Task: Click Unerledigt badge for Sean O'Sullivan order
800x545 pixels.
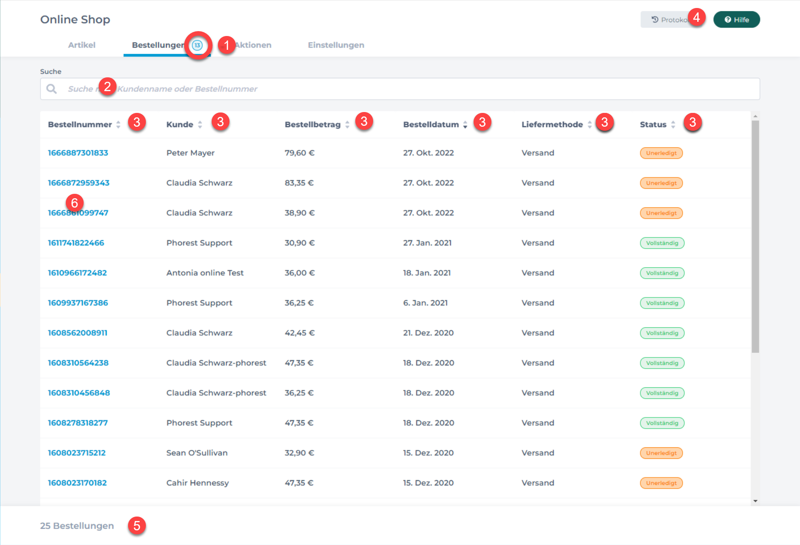Action: pyautogui.click(x=661, y=453)
